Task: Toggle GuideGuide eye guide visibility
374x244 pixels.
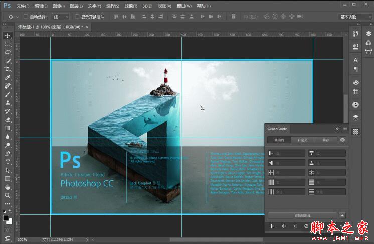Action: [342, 140]
